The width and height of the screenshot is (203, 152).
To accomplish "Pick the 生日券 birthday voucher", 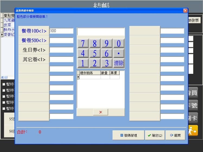I will coord(34,50).
